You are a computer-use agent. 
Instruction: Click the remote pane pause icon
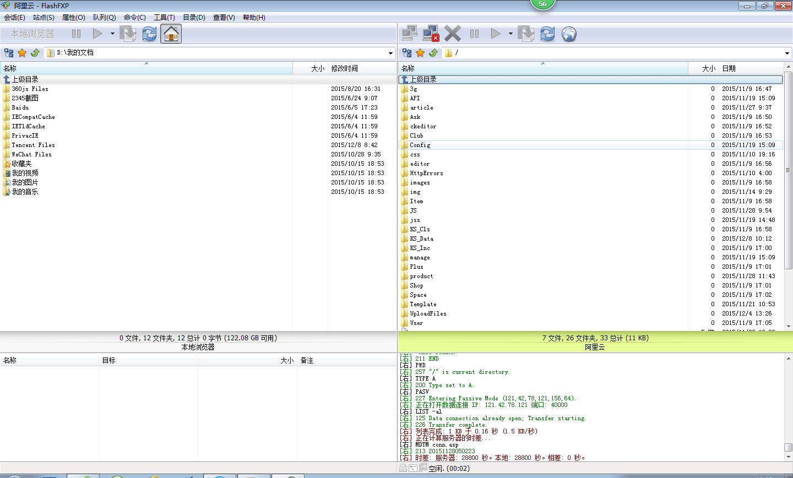click(474, 34)
